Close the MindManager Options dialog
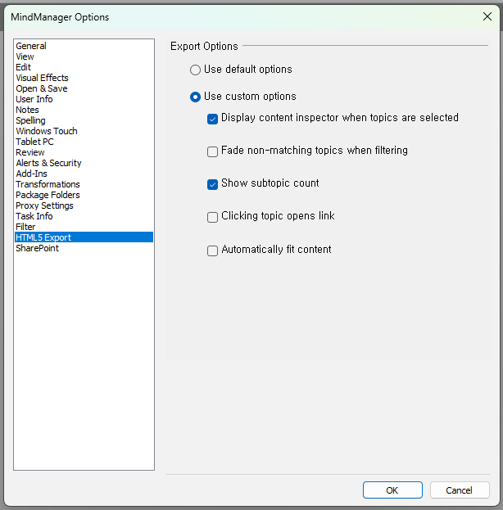 (487, 16)
